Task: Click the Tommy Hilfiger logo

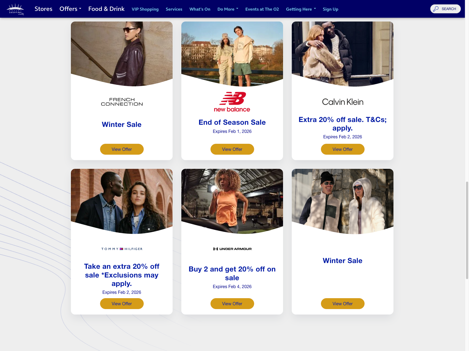Action: coord(122,249)
